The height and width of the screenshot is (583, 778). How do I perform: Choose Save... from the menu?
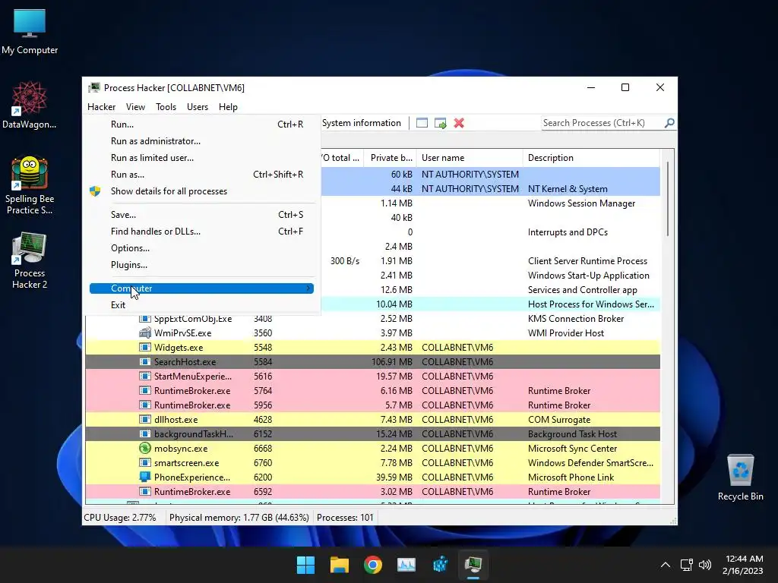(201, 215)
